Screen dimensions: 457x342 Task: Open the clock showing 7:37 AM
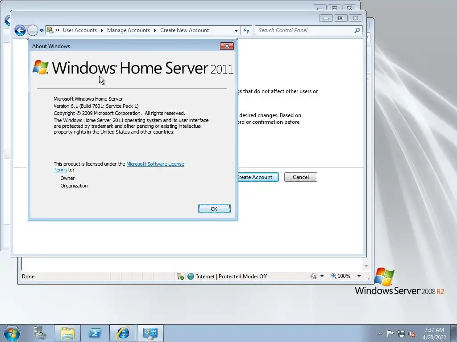[434, 333]
